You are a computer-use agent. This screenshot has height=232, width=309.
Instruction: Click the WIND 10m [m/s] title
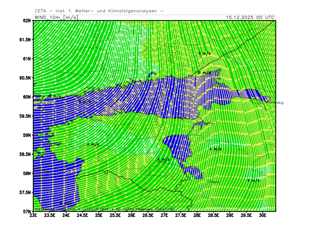56,17
